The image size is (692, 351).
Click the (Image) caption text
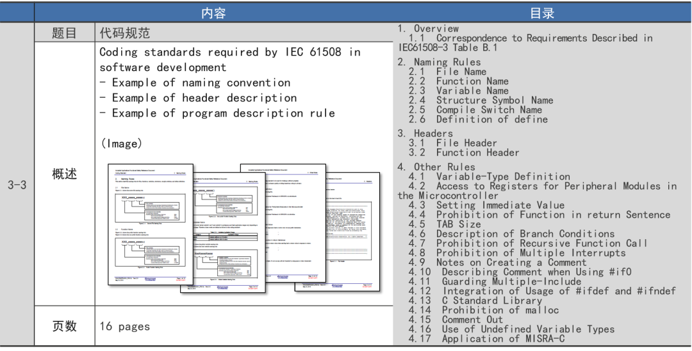(x=121, y=143)
